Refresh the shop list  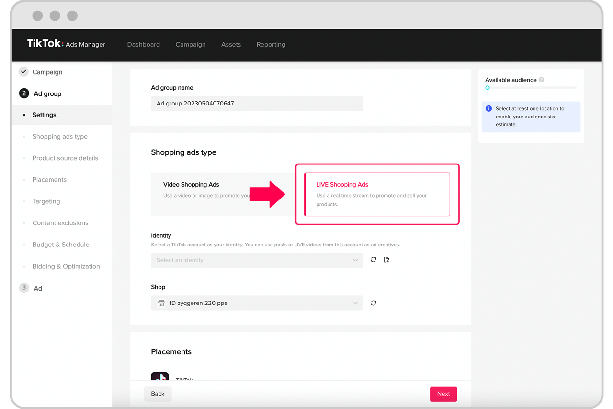pyautogui.click(x=373, y=303)
